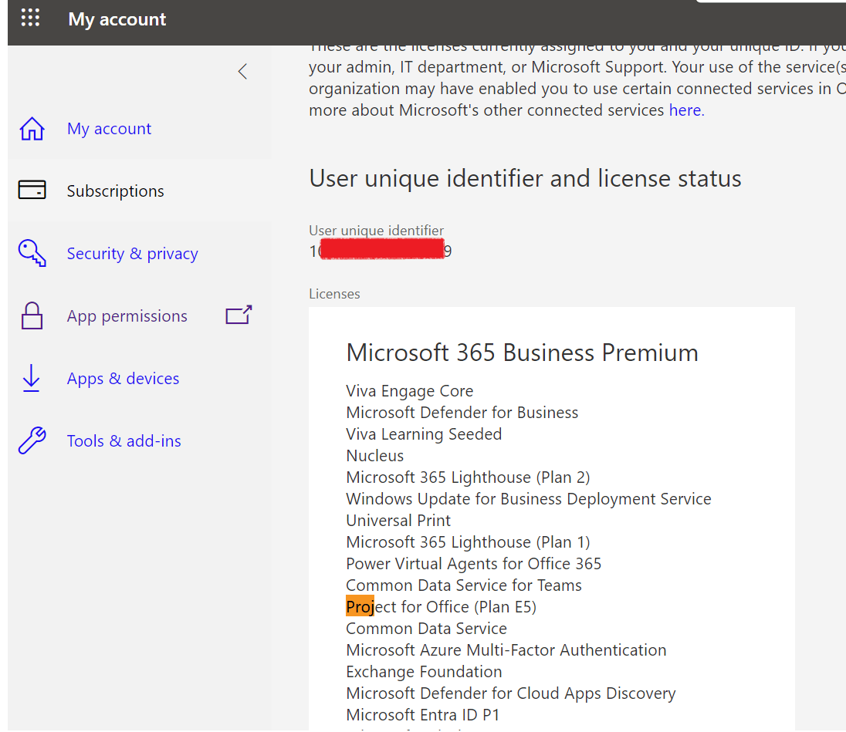Screen dimensions: 846x732
Task: Click the 'Licenses' label
Action: (334, 294)
